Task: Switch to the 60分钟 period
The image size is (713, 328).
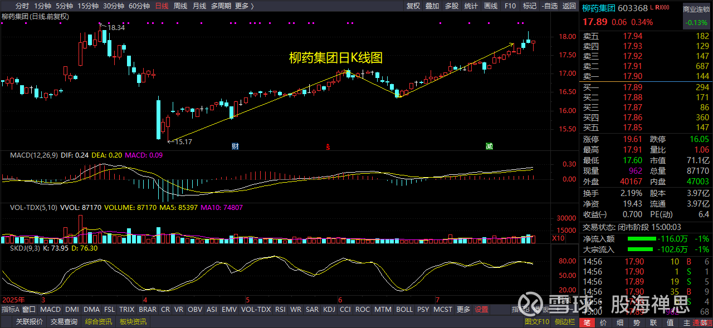Action: (x=139, y=6)
